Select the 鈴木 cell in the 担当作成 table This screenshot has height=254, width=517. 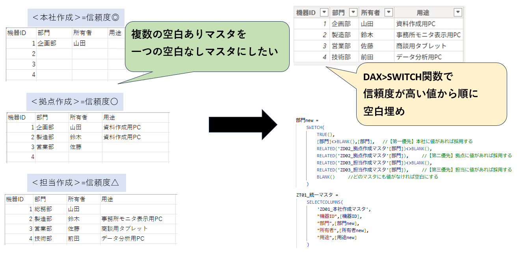click(x=74, y=219)
